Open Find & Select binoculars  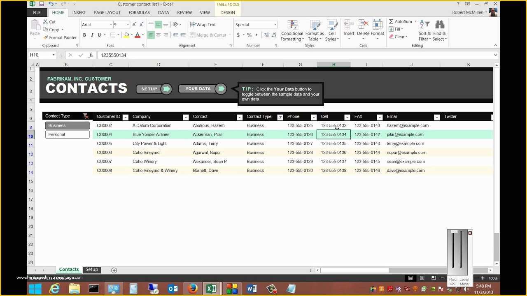pyautogui.click(x=440, y=30)
